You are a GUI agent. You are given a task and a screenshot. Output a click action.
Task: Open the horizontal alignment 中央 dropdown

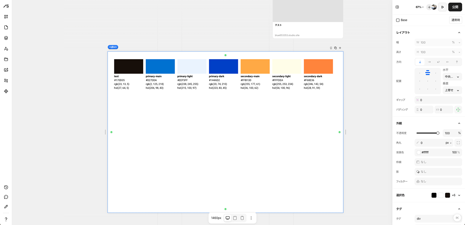pos(452,77)
